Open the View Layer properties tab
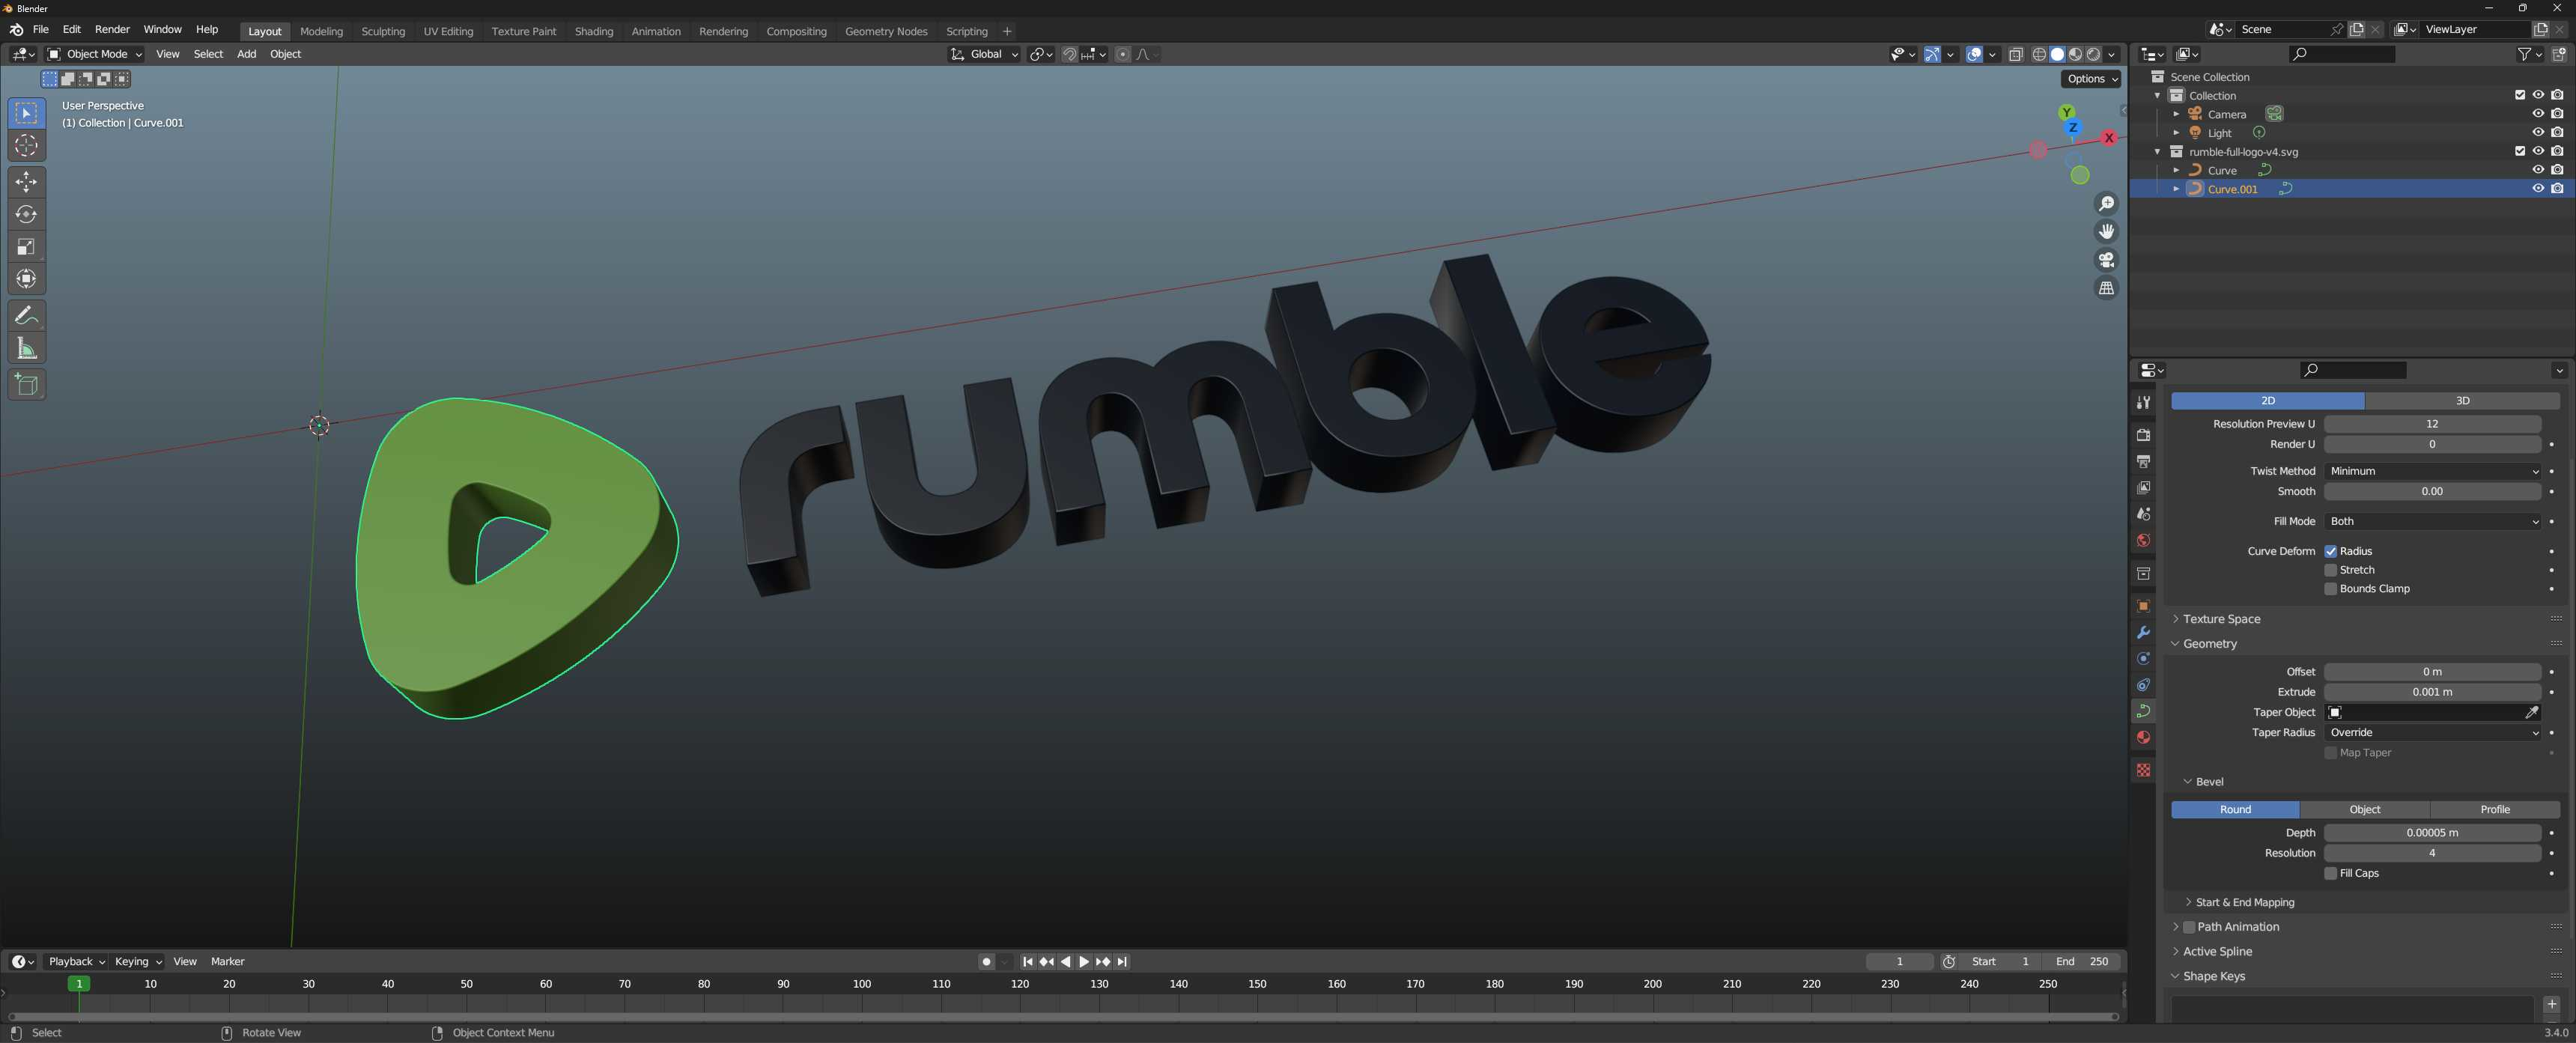 (x=2143, y=488)
